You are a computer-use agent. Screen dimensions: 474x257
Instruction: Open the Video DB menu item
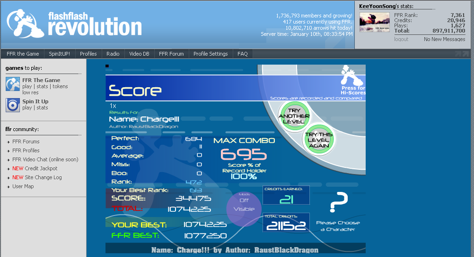139,54
